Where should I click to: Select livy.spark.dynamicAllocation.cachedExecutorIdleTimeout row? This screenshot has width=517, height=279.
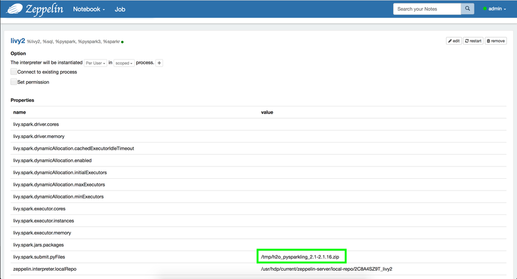[259, 148]
